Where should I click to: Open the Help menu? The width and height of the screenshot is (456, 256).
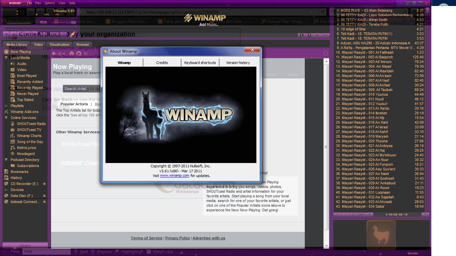click(72, 3)
